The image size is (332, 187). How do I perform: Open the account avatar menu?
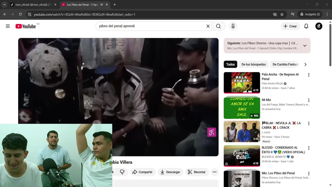coord(319,26)
